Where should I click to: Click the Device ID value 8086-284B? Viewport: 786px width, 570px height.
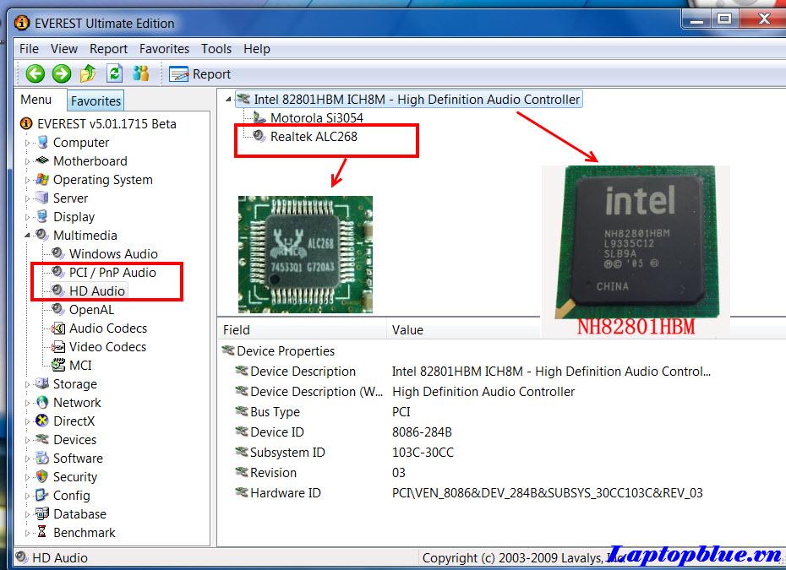(x=422, y=432)
